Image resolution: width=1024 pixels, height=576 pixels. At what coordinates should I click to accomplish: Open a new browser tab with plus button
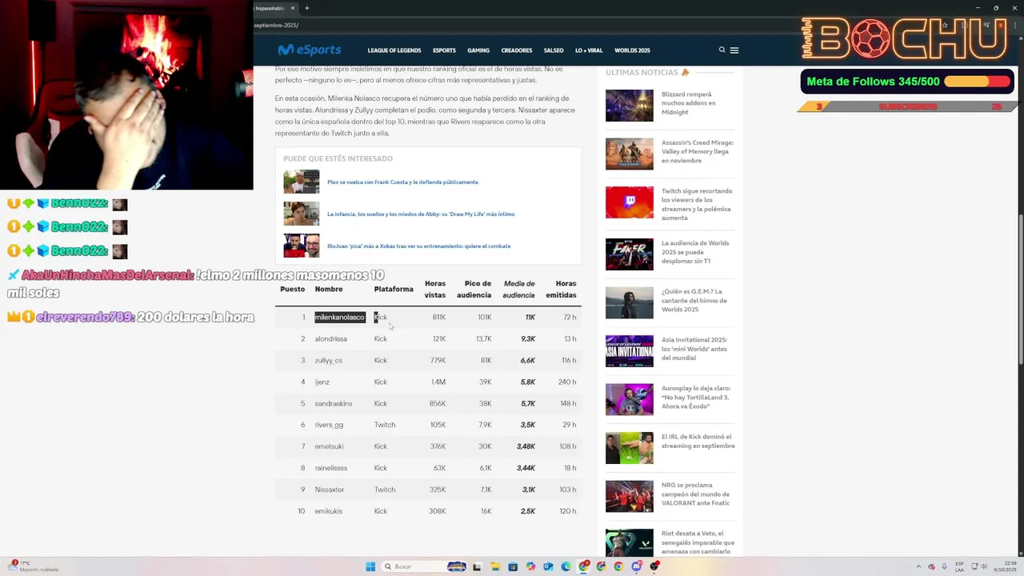tap(306, 8)
